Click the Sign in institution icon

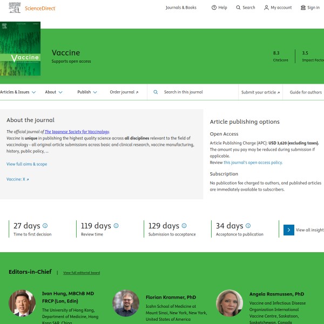pyautogui.click(x=303, y=8)
